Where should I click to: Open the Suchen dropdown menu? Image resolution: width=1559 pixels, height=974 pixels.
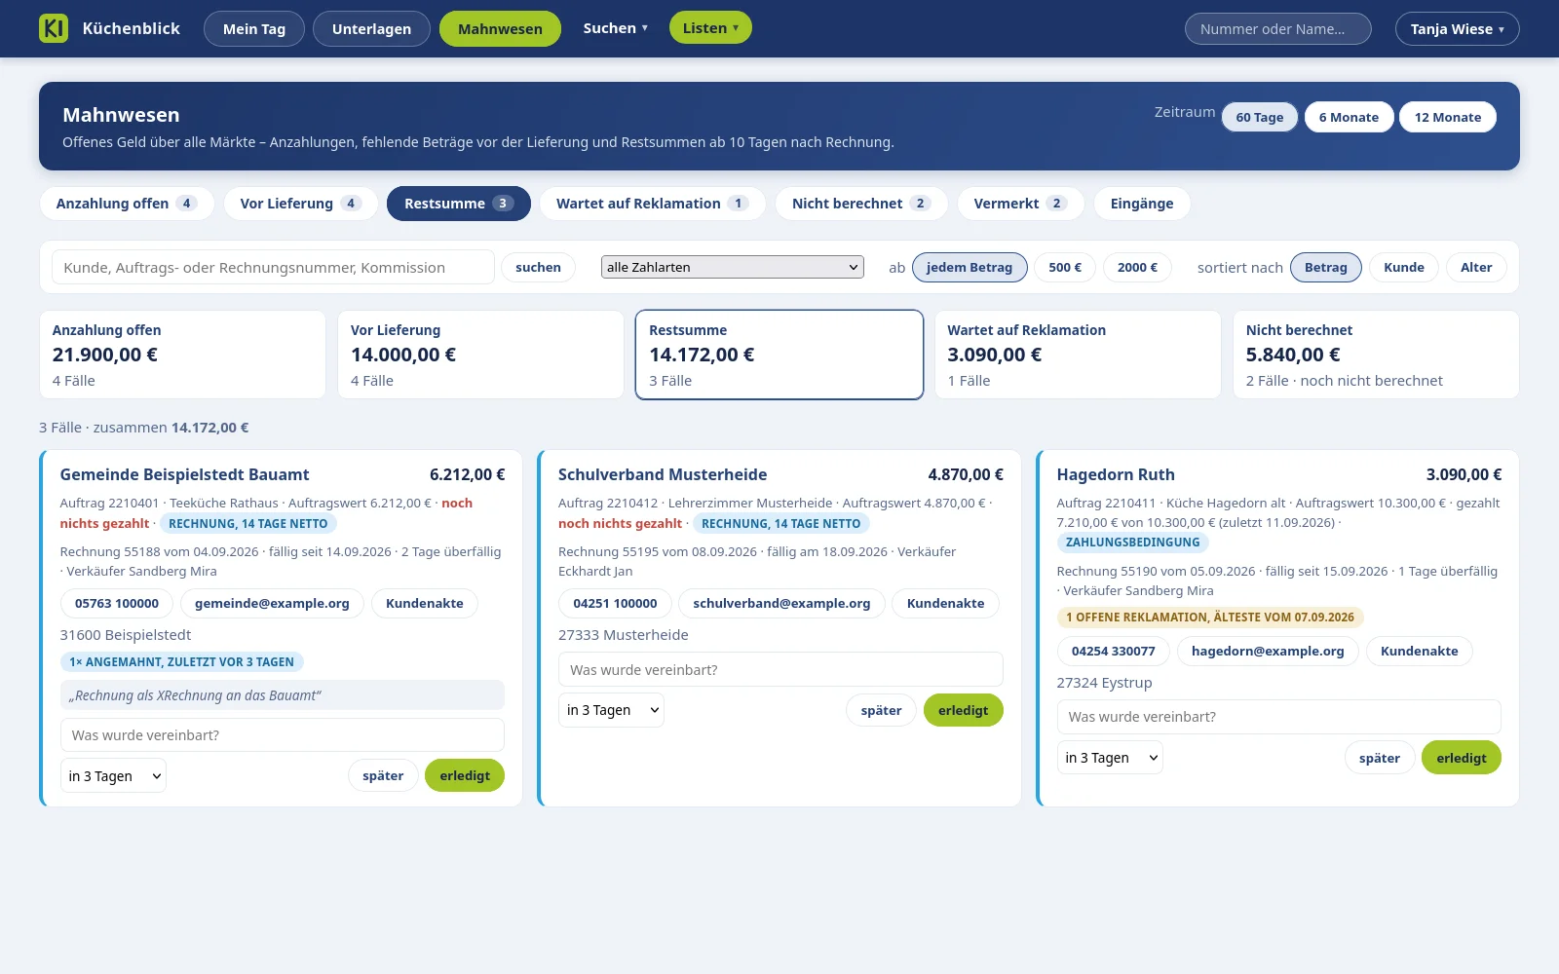point(615,28)
